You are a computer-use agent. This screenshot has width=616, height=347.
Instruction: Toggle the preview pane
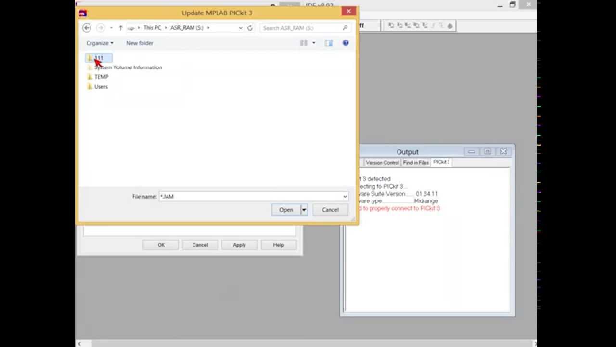[x=329, y=43]
